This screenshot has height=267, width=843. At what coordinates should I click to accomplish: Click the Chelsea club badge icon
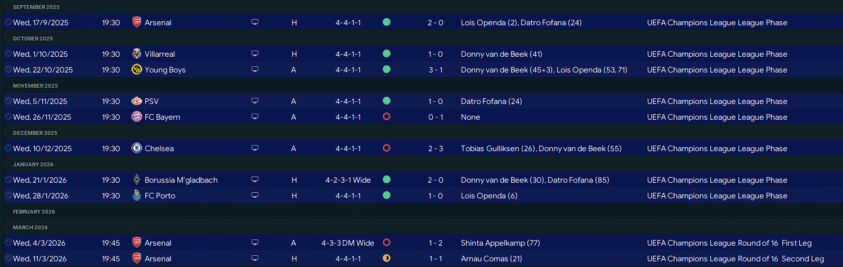tap(136, 148)
